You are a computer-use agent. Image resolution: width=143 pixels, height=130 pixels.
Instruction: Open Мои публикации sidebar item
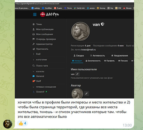point(43,29)
